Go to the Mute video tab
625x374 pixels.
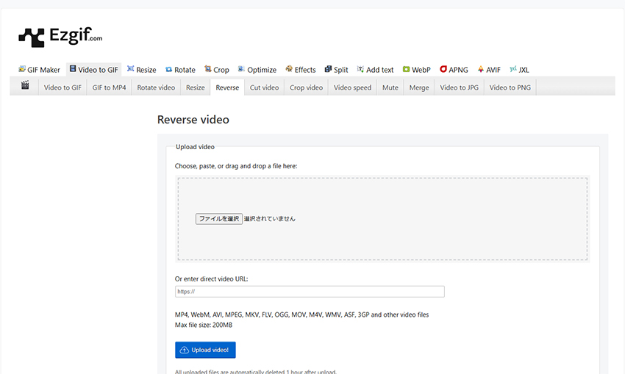pos(390,87)
